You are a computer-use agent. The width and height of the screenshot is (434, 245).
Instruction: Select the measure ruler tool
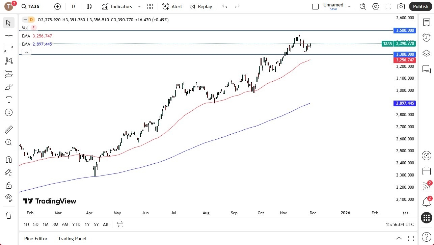[x=8, y=129]
